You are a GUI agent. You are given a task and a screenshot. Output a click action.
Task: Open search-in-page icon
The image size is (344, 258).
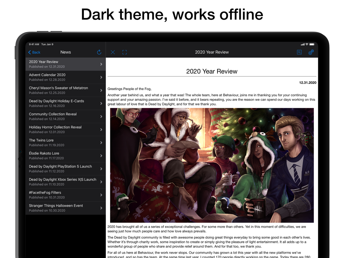[x=299, y=52]
